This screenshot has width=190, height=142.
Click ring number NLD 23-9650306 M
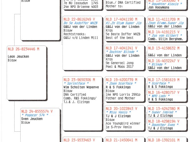(79, 80)
